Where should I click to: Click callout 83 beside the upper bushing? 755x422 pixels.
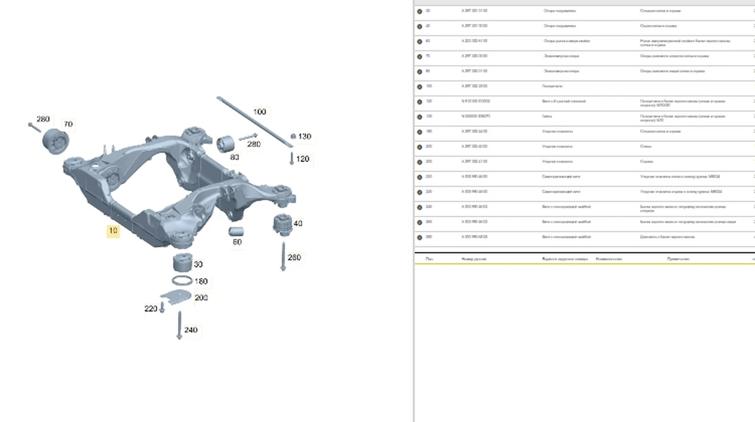click(234, 158)
